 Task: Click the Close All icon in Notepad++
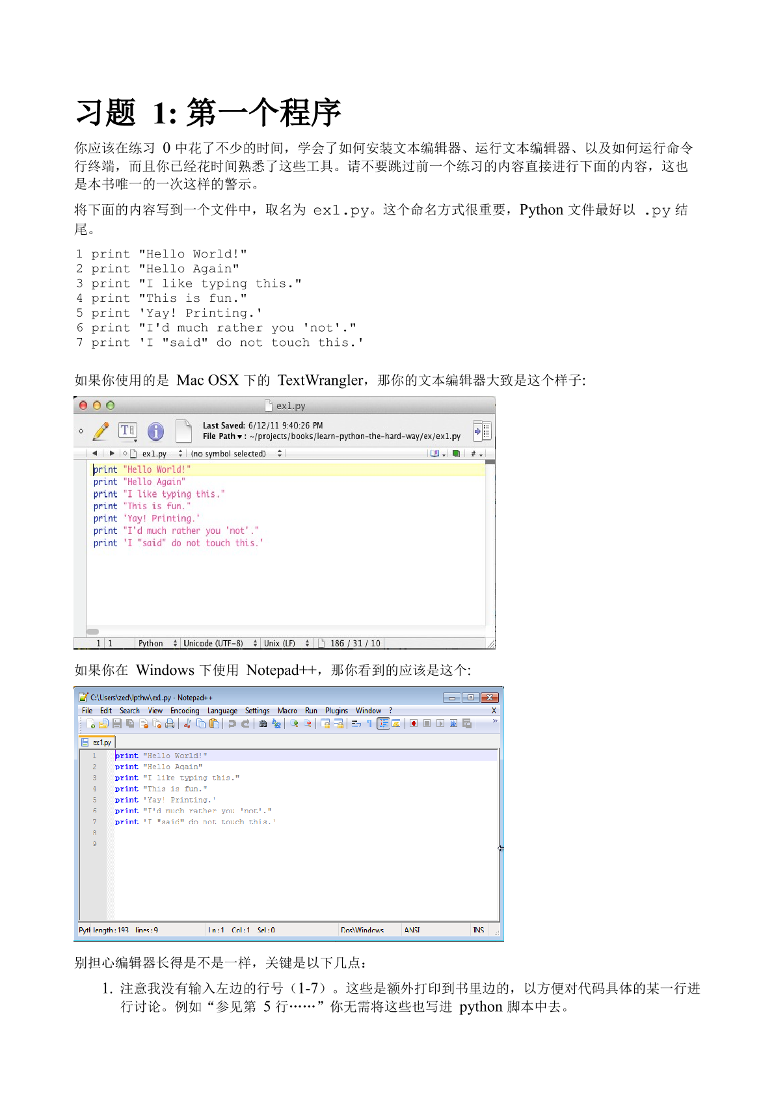(x=157, y=723)
